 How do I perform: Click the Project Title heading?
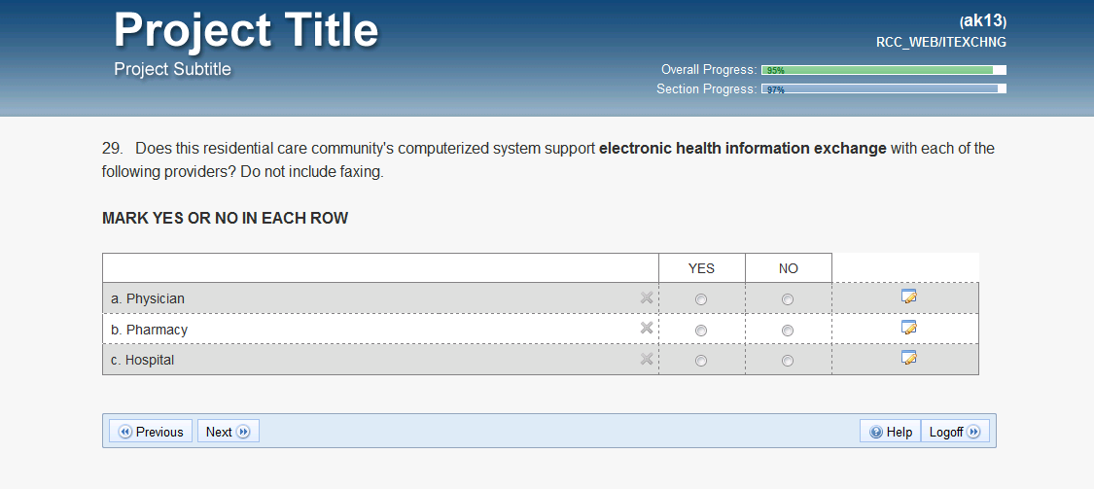click(246, 30)
